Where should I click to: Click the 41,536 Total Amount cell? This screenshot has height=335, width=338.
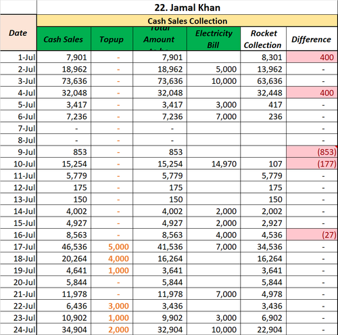[160, 246]
